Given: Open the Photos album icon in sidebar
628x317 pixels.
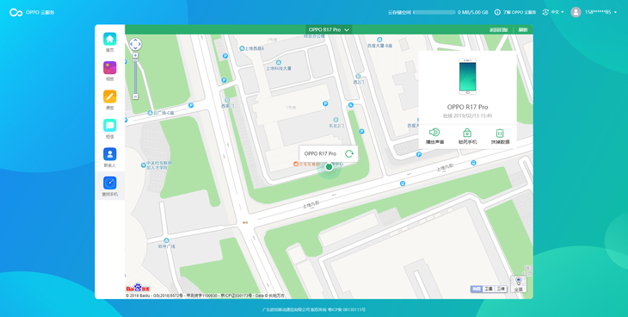Looking at the screenshot, I should [110, 68].
